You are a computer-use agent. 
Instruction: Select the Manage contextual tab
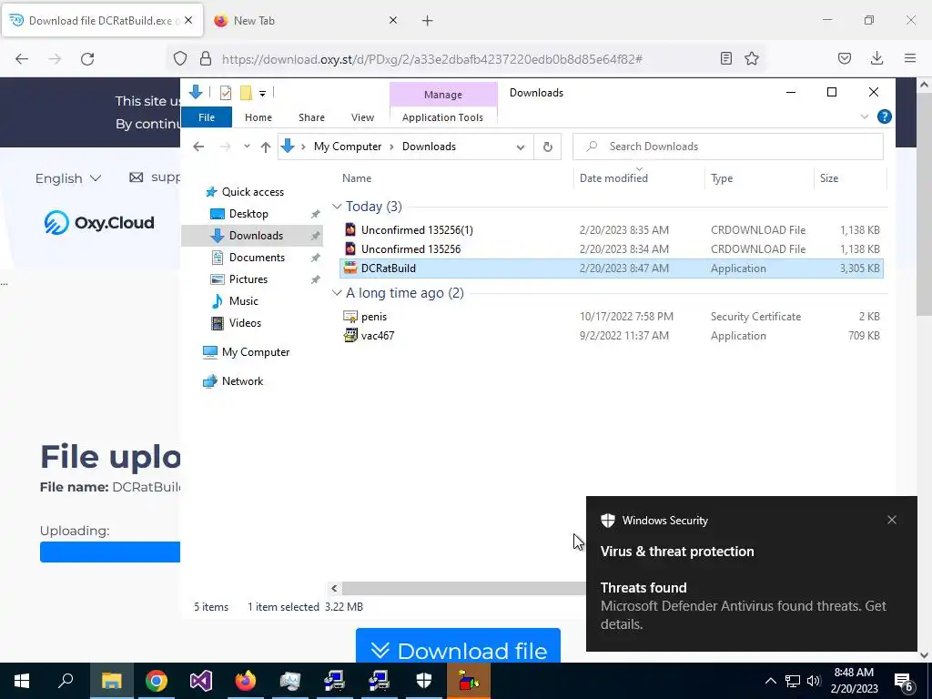coord(443,95)
